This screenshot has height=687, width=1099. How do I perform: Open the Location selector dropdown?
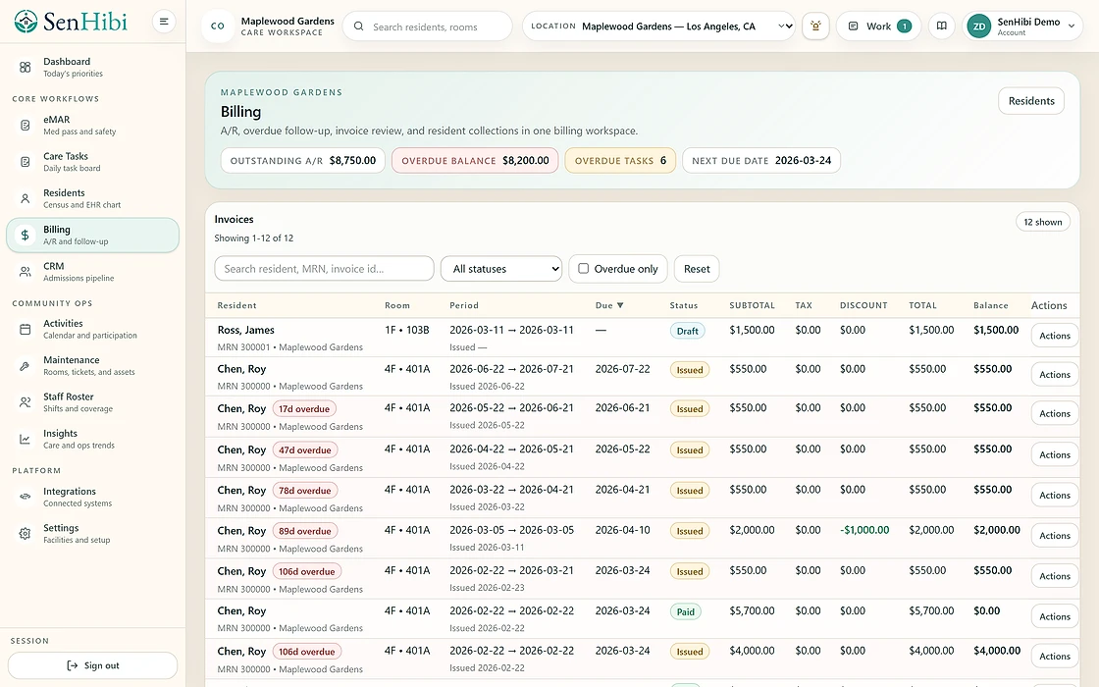658,26
